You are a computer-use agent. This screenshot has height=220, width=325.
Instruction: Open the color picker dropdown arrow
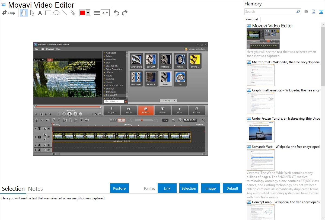tap(88, 13)
